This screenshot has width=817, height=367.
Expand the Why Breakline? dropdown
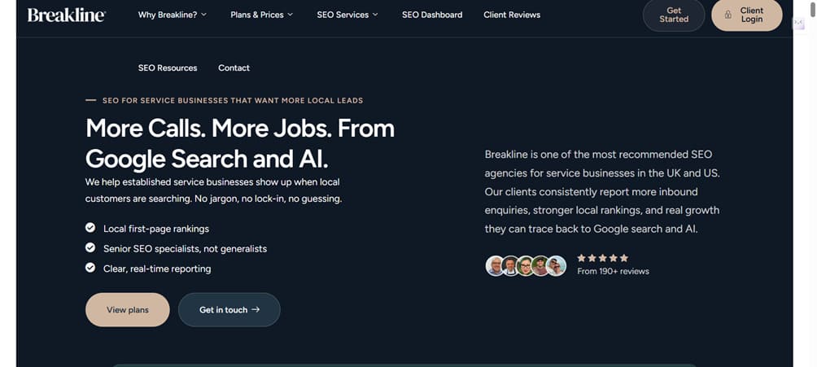173,15
